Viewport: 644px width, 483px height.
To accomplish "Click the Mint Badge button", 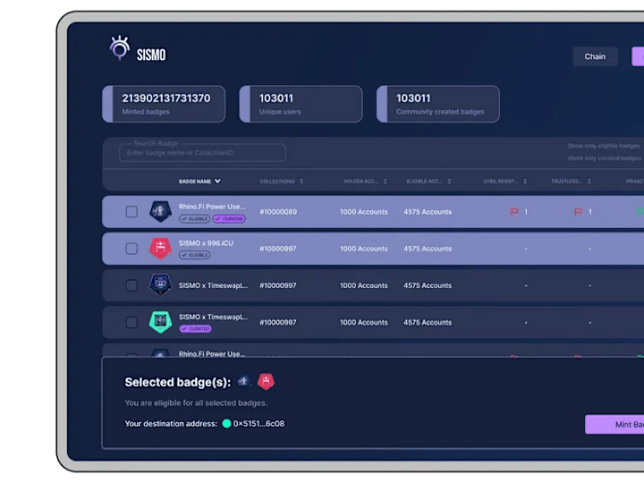I will coord(614,424).
